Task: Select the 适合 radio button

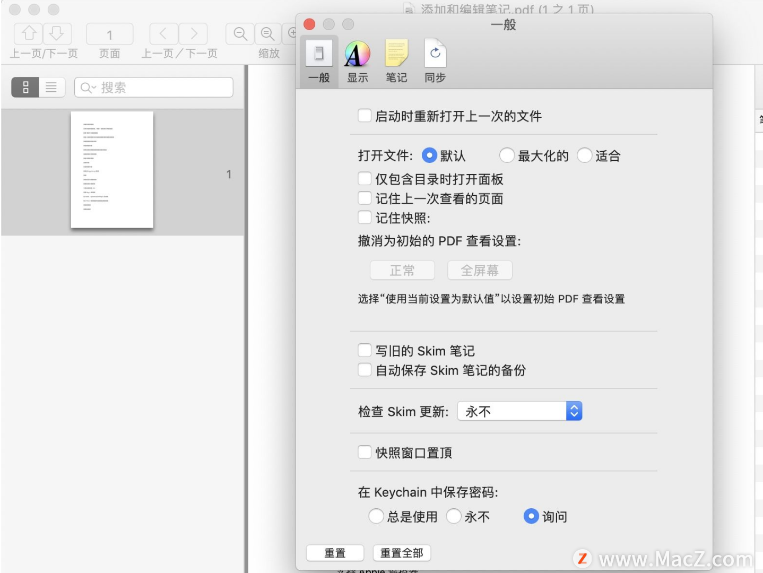Action: pos(584,155)
